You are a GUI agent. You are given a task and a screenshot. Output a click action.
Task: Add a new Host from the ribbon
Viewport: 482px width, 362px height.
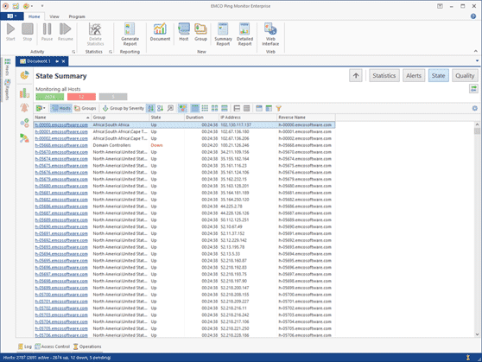[x=184, y=32]
